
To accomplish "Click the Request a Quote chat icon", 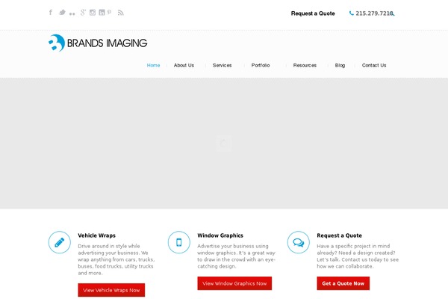I will (x=298, y=242).
